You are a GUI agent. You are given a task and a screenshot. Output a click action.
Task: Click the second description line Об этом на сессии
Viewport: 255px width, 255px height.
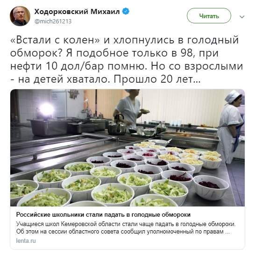(123, 232)
